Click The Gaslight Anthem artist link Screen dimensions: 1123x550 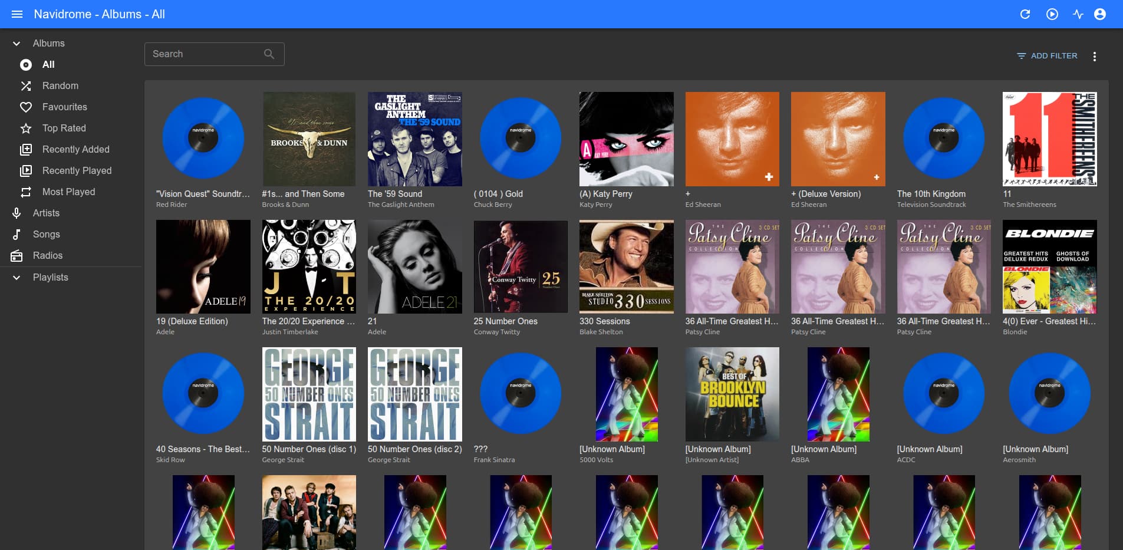tap(401, 205)
